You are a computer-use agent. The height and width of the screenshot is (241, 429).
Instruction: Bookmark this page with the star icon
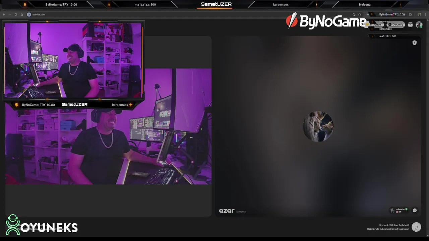pos(360,14)
